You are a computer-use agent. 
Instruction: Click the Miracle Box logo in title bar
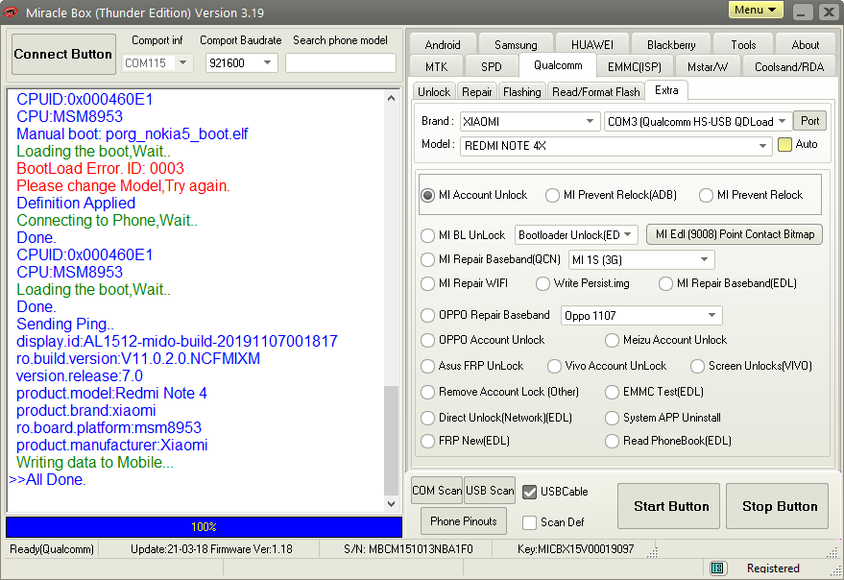coord(12,12)
